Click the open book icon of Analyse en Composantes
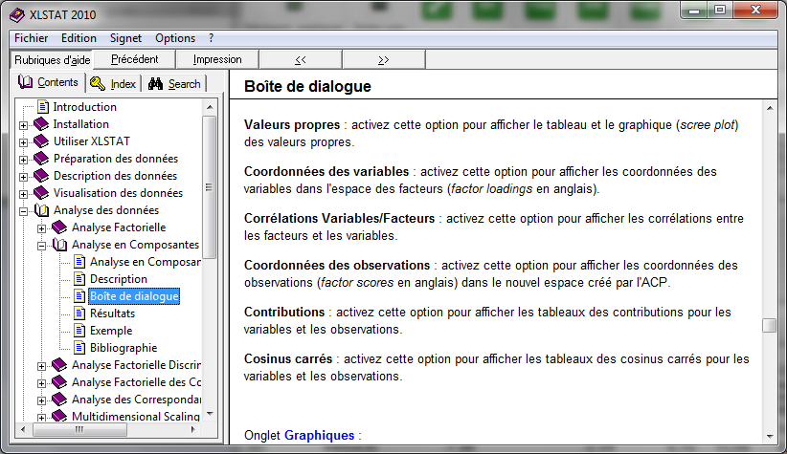Screen dimensions: 787x454 [x=59, y=245]
